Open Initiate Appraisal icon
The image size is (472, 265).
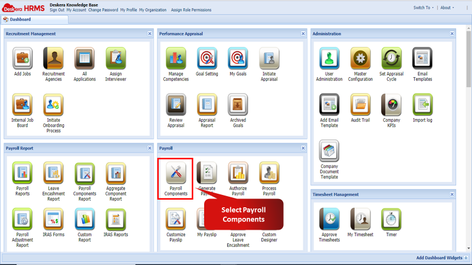coord(269,58)
